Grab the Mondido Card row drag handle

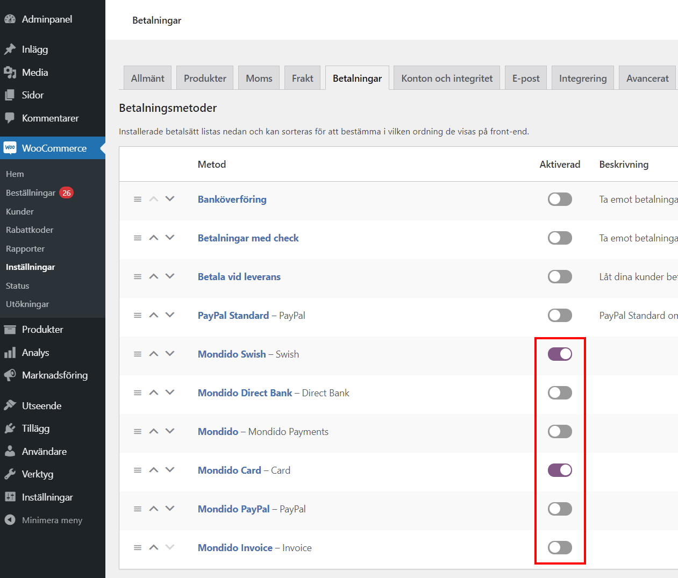point(138,470)
